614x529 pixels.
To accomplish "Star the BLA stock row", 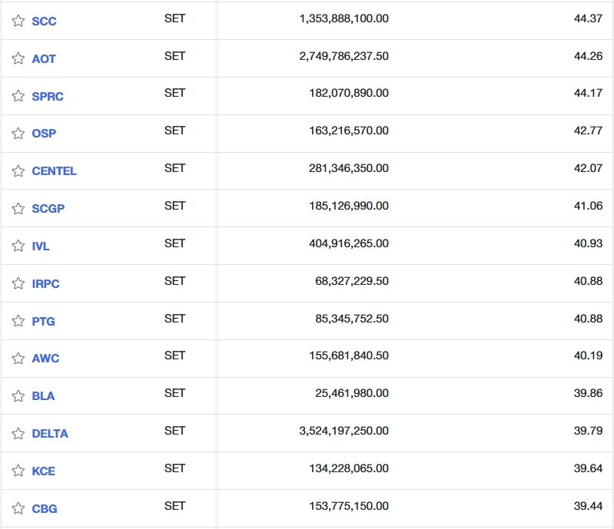I will 18,396.
